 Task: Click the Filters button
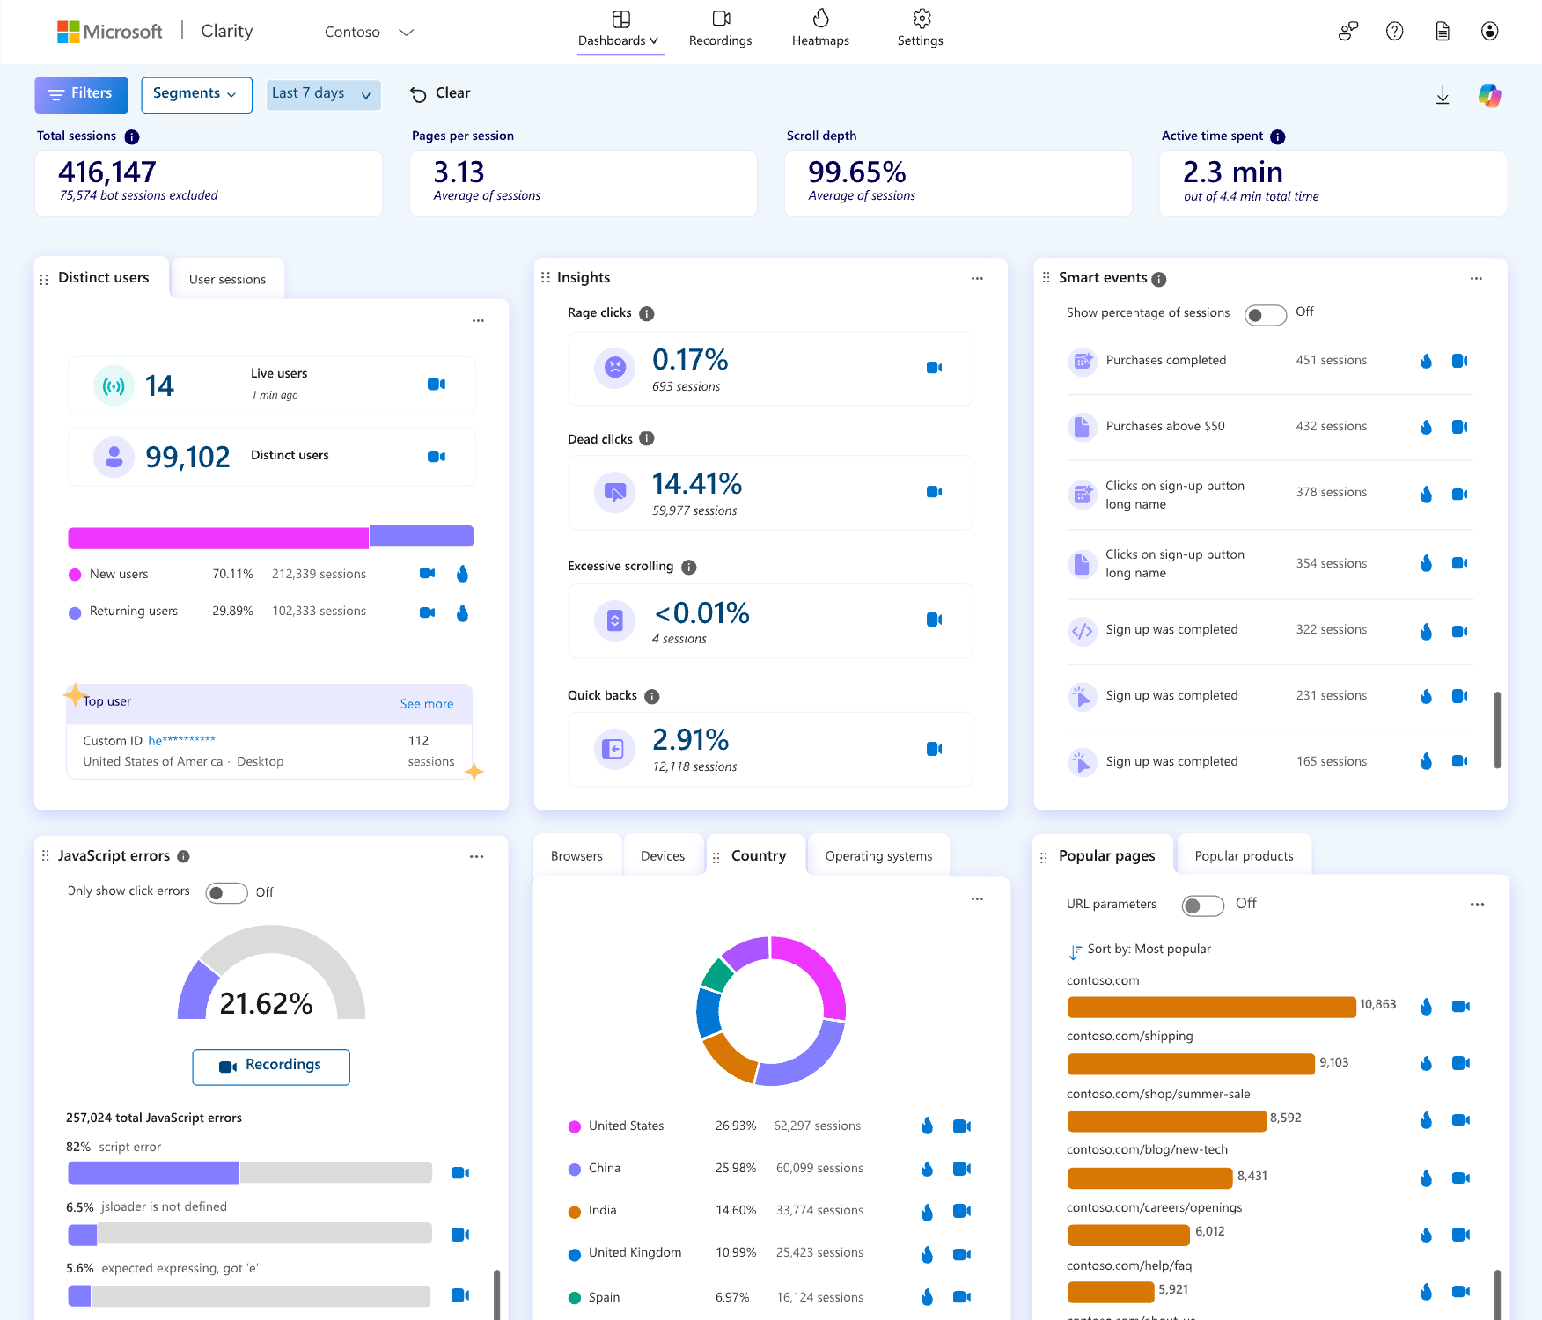pos(81,94)
